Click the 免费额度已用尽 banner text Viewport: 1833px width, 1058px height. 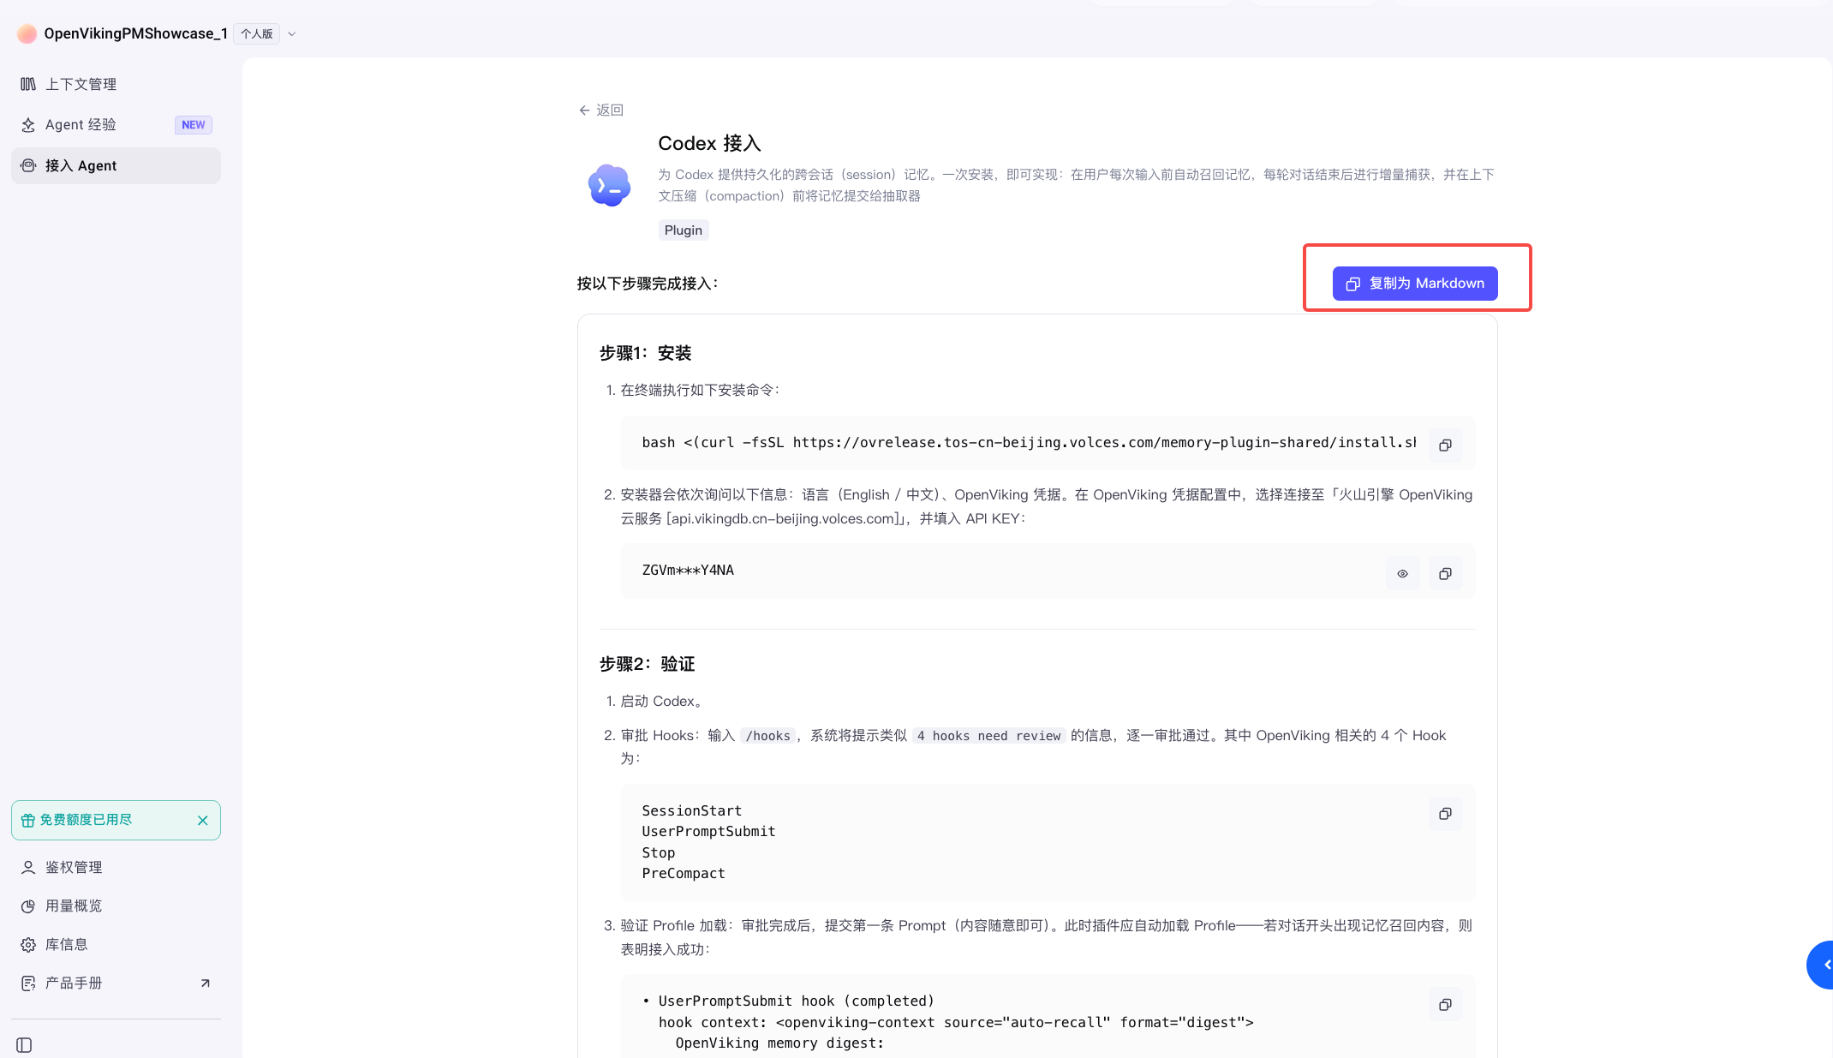pos(86,820)
